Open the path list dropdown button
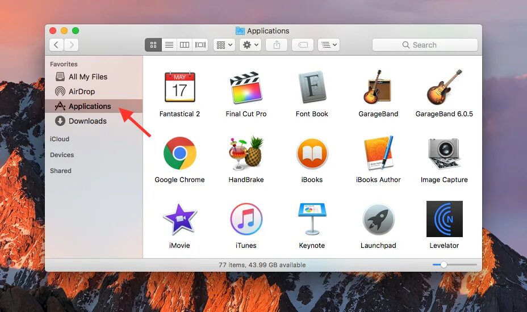The height and width of the screenshot is (312, 527). 329,45
